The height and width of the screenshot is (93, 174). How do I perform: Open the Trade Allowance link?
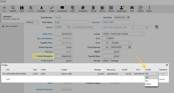(x=45, y=56)
